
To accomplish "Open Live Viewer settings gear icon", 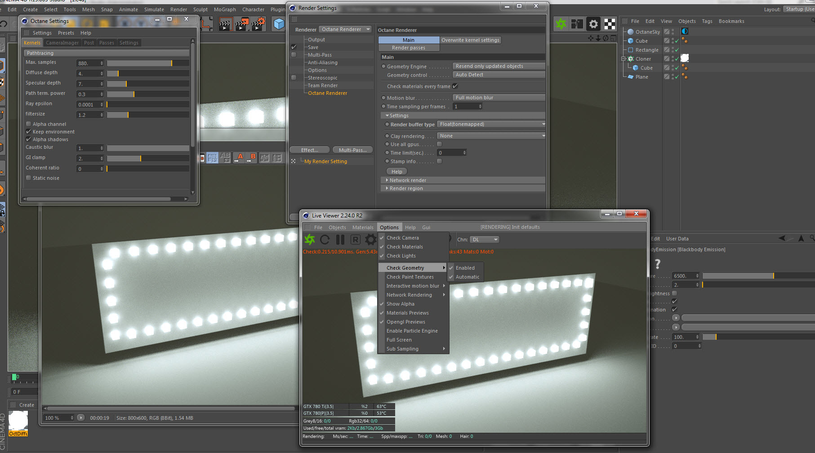I will pos(371,240).
